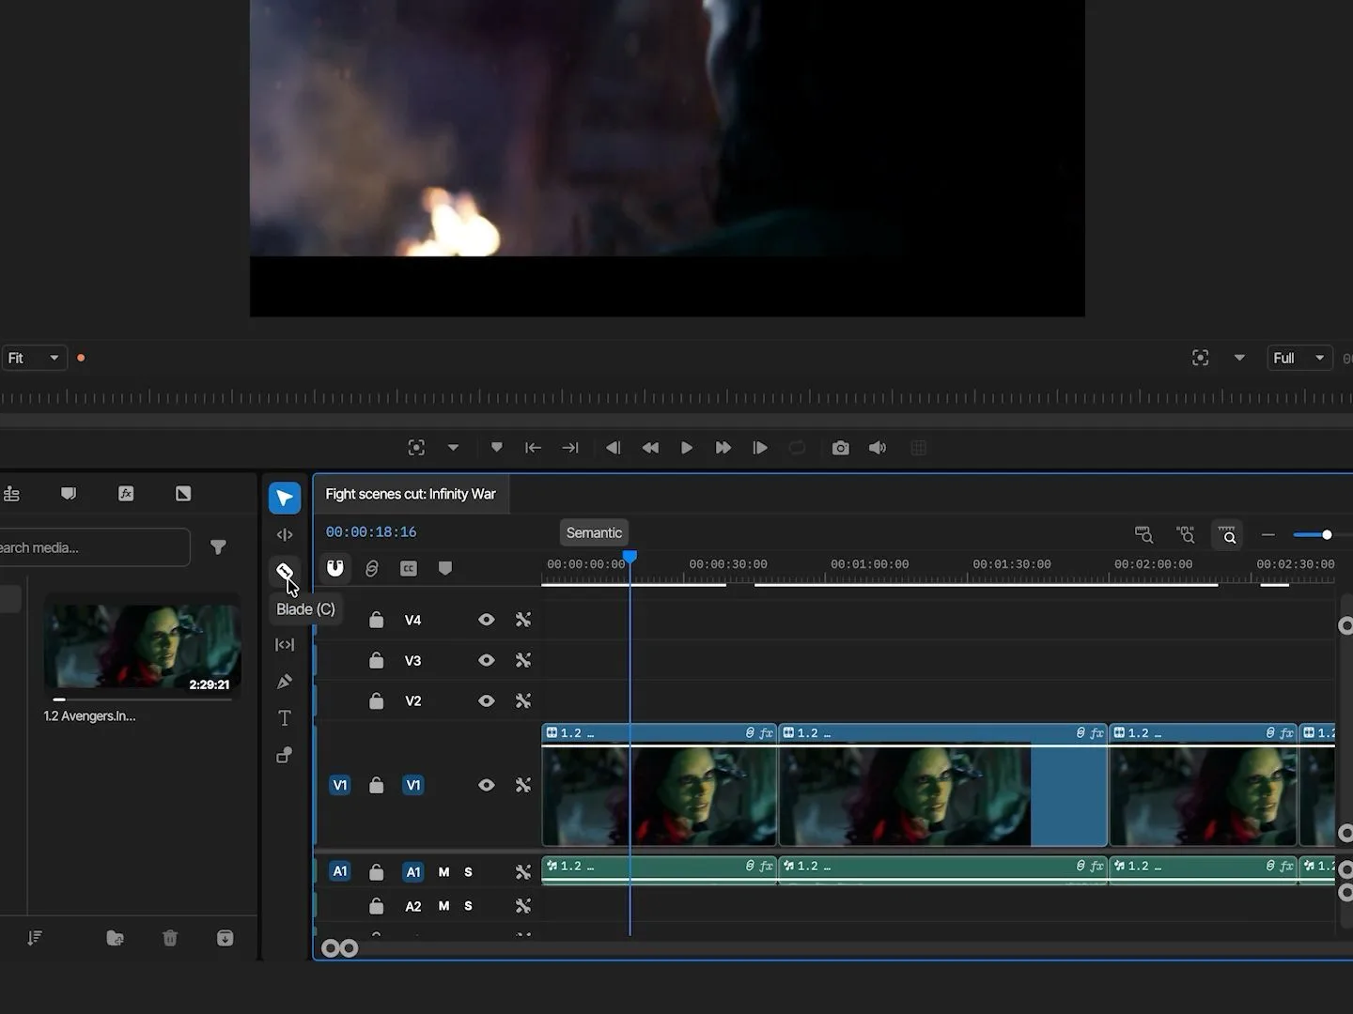Image resolution: width=1353 pixels, height=1014 pixels.
Task: Go to Out point
Action: (x=570, y=448)
